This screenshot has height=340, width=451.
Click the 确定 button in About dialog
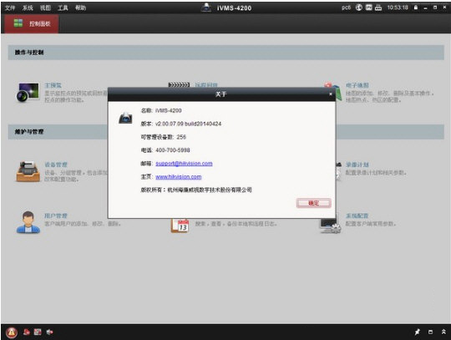[313, 203]
